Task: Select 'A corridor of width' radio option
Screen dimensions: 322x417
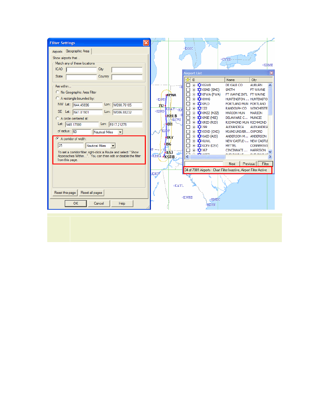Action: click(57, 139)
